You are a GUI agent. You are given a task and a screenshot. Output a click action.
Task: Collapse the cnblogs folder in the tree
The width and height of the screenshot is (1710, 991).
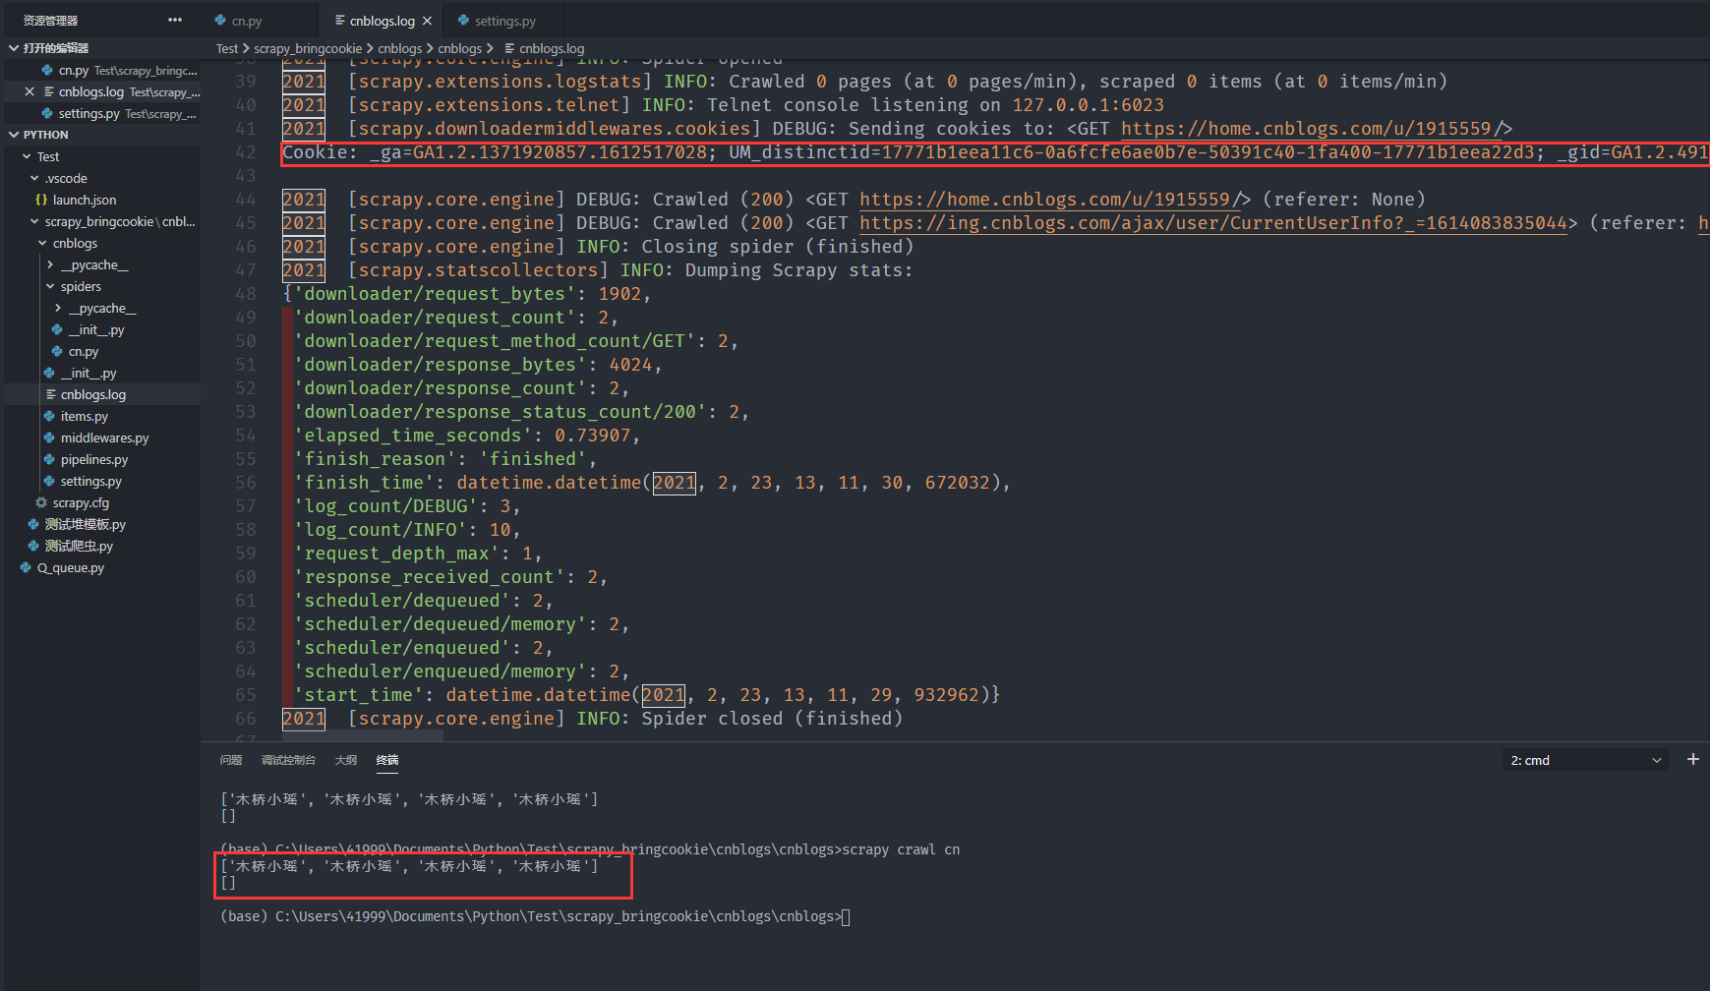[x=42, y=243]
